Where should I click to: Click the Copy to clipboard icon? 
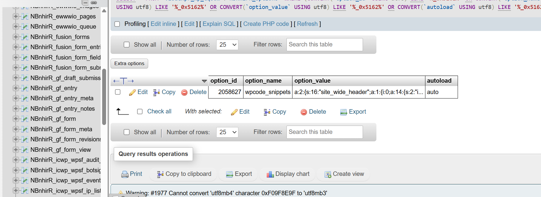pos(160,174)
